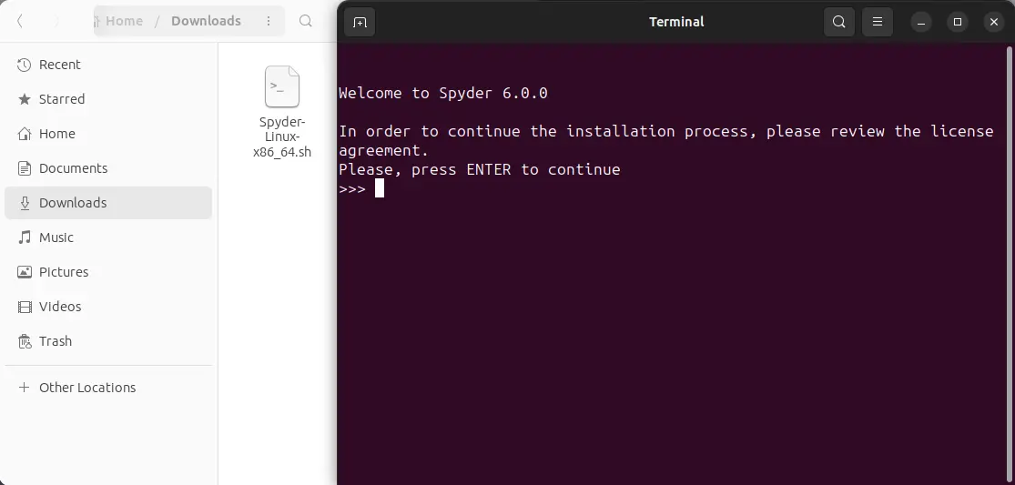Screen dimensions: 1015x485
Task: Select Recent in the sidebar
Action: pyautogui.click(x=59, y=65)
